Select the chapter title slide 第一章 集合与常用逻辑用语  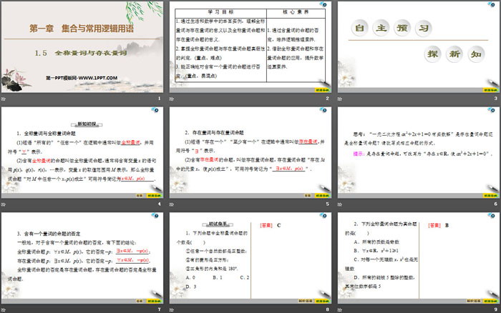pos(83,46)
